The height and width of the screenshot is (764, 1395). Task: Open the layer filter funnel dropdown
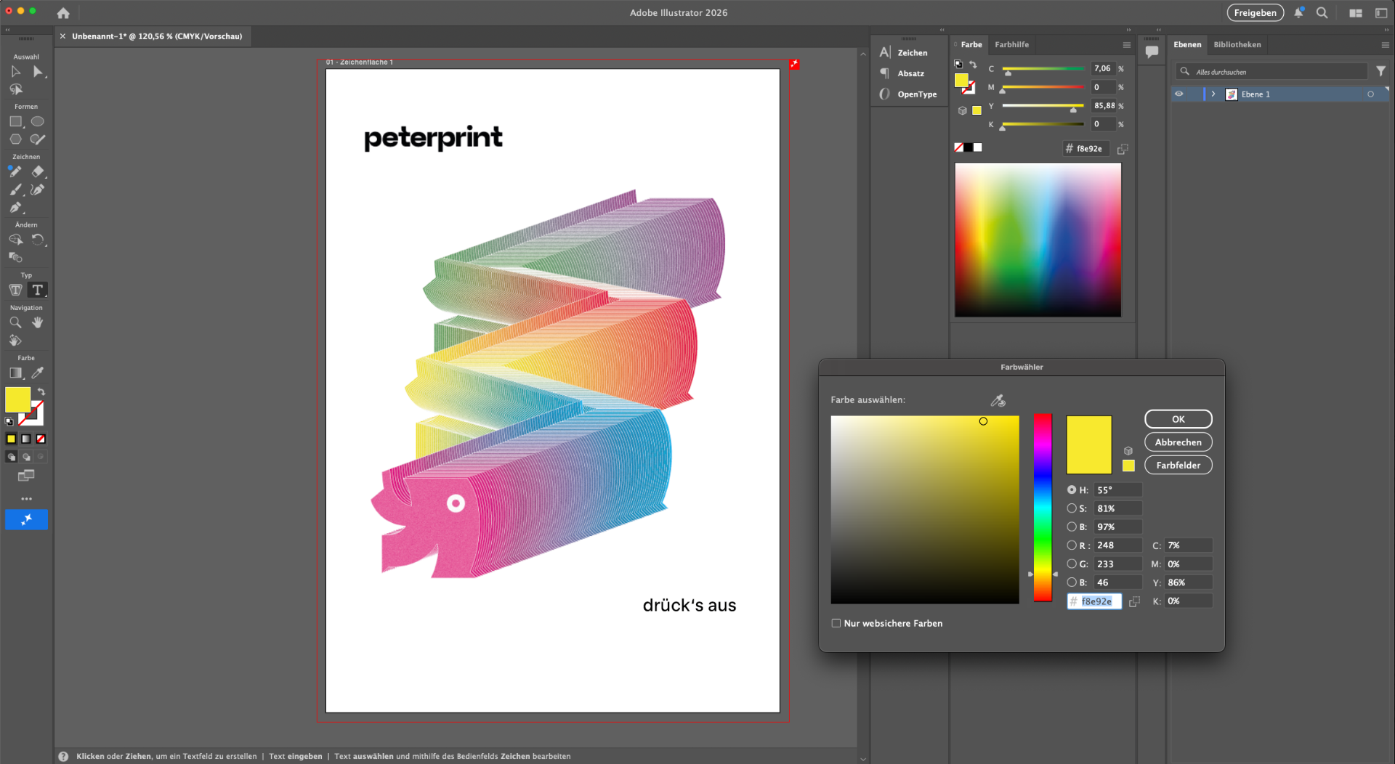[x=1380, y=71]
